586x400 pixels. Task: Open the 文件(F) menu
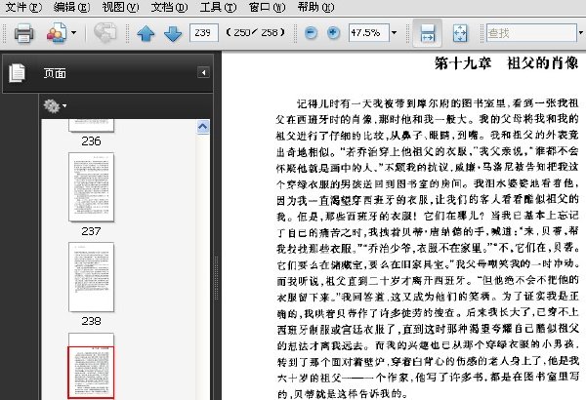(x=23, y=7)
